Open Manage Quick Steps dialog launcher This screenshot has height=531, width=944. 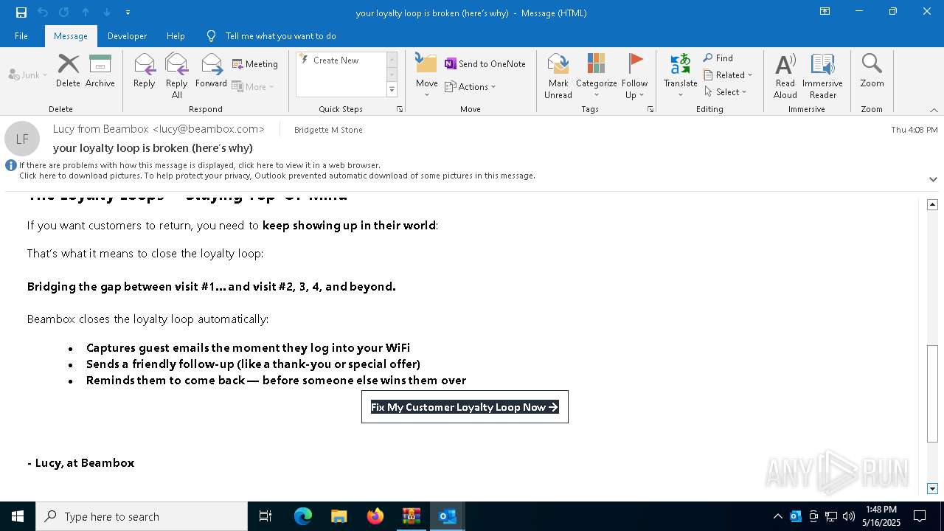pyautogui.click(x=400, y=109)
